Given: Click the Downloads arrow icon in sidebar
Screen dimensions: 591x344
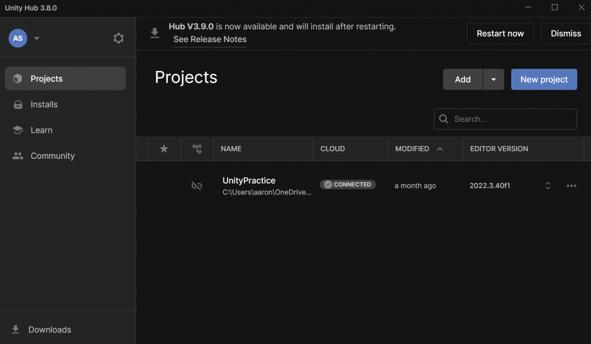Looking at the screenshot, I should click(16, 330).
